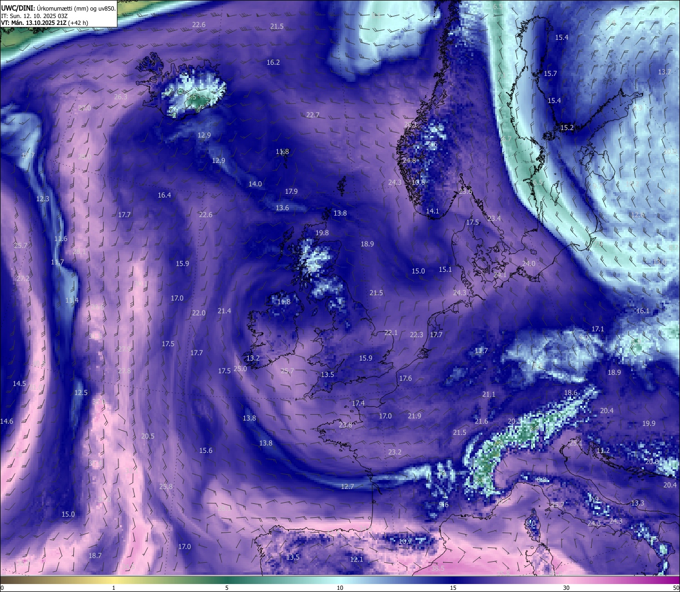Click the 23.4 map value
The width and height of the screenshot is (680, 592).
pyautogui.click(x=494, y=218)
